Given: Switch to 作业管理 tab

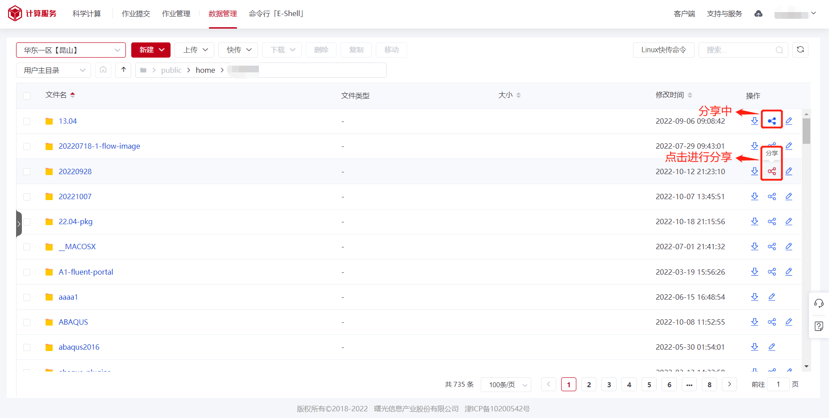Looking at the screenshot, I should (x=176, y=14).
